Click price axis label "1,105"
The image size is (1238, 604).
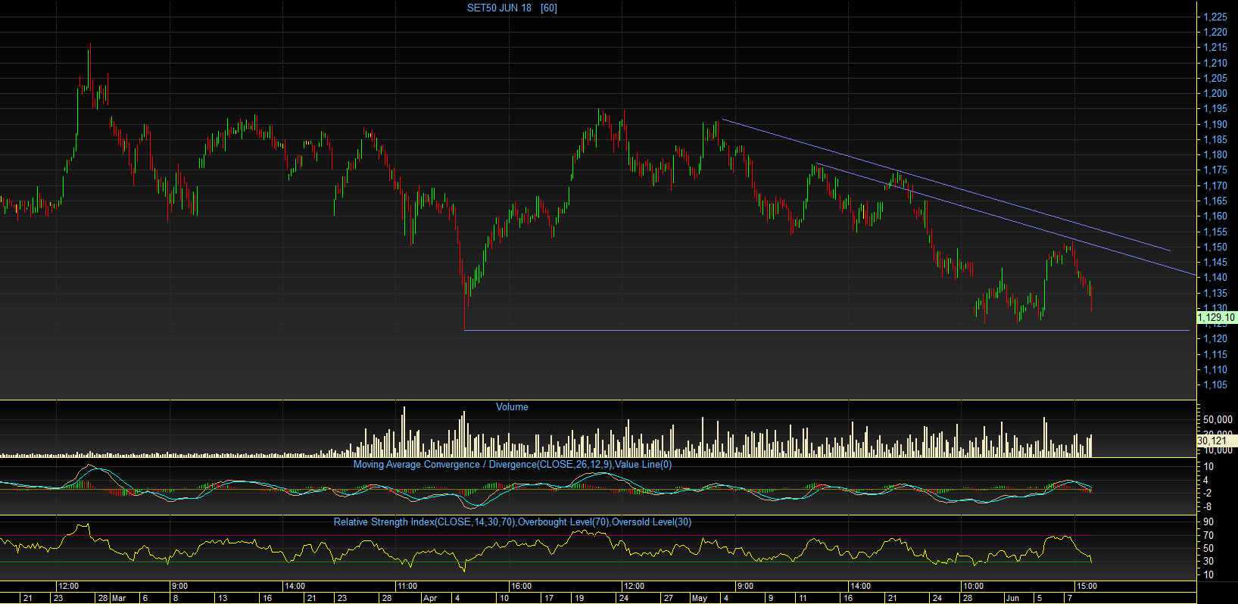click(1215, 385)
